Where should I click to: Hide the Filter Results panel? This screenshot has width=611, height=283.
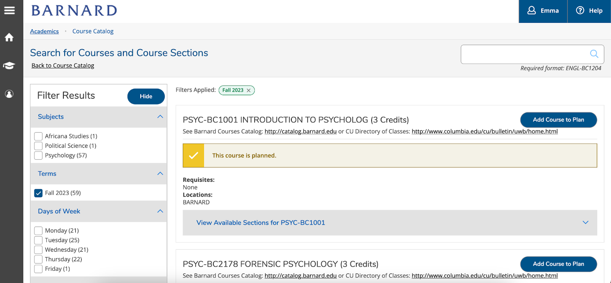coord(146,96)
